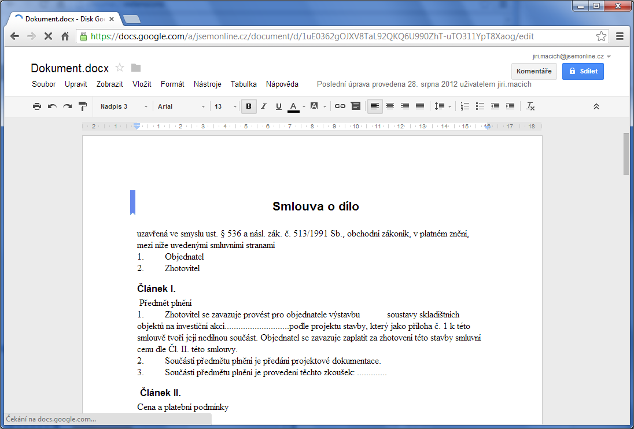634x429 pixels.
Task: Collapse the menus with double chevron
Action: coord(596,106)
